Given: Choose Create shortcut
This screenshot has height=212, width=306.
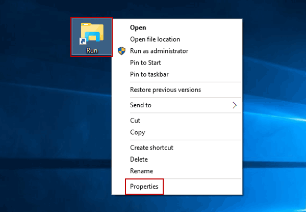Looking at the screenshot, I should [x=177, y=147].
